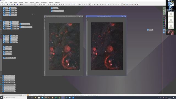The image size is (176, 99).
Task: Click the undo arrow in the toolbar
Action: tap(2, 4)
